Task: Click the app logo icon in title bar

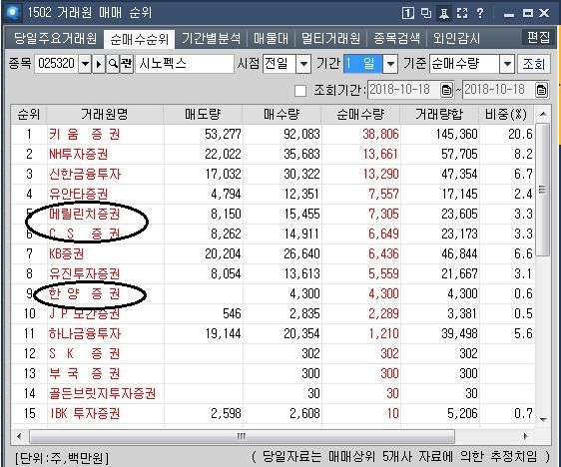Action: click(13, 13)
